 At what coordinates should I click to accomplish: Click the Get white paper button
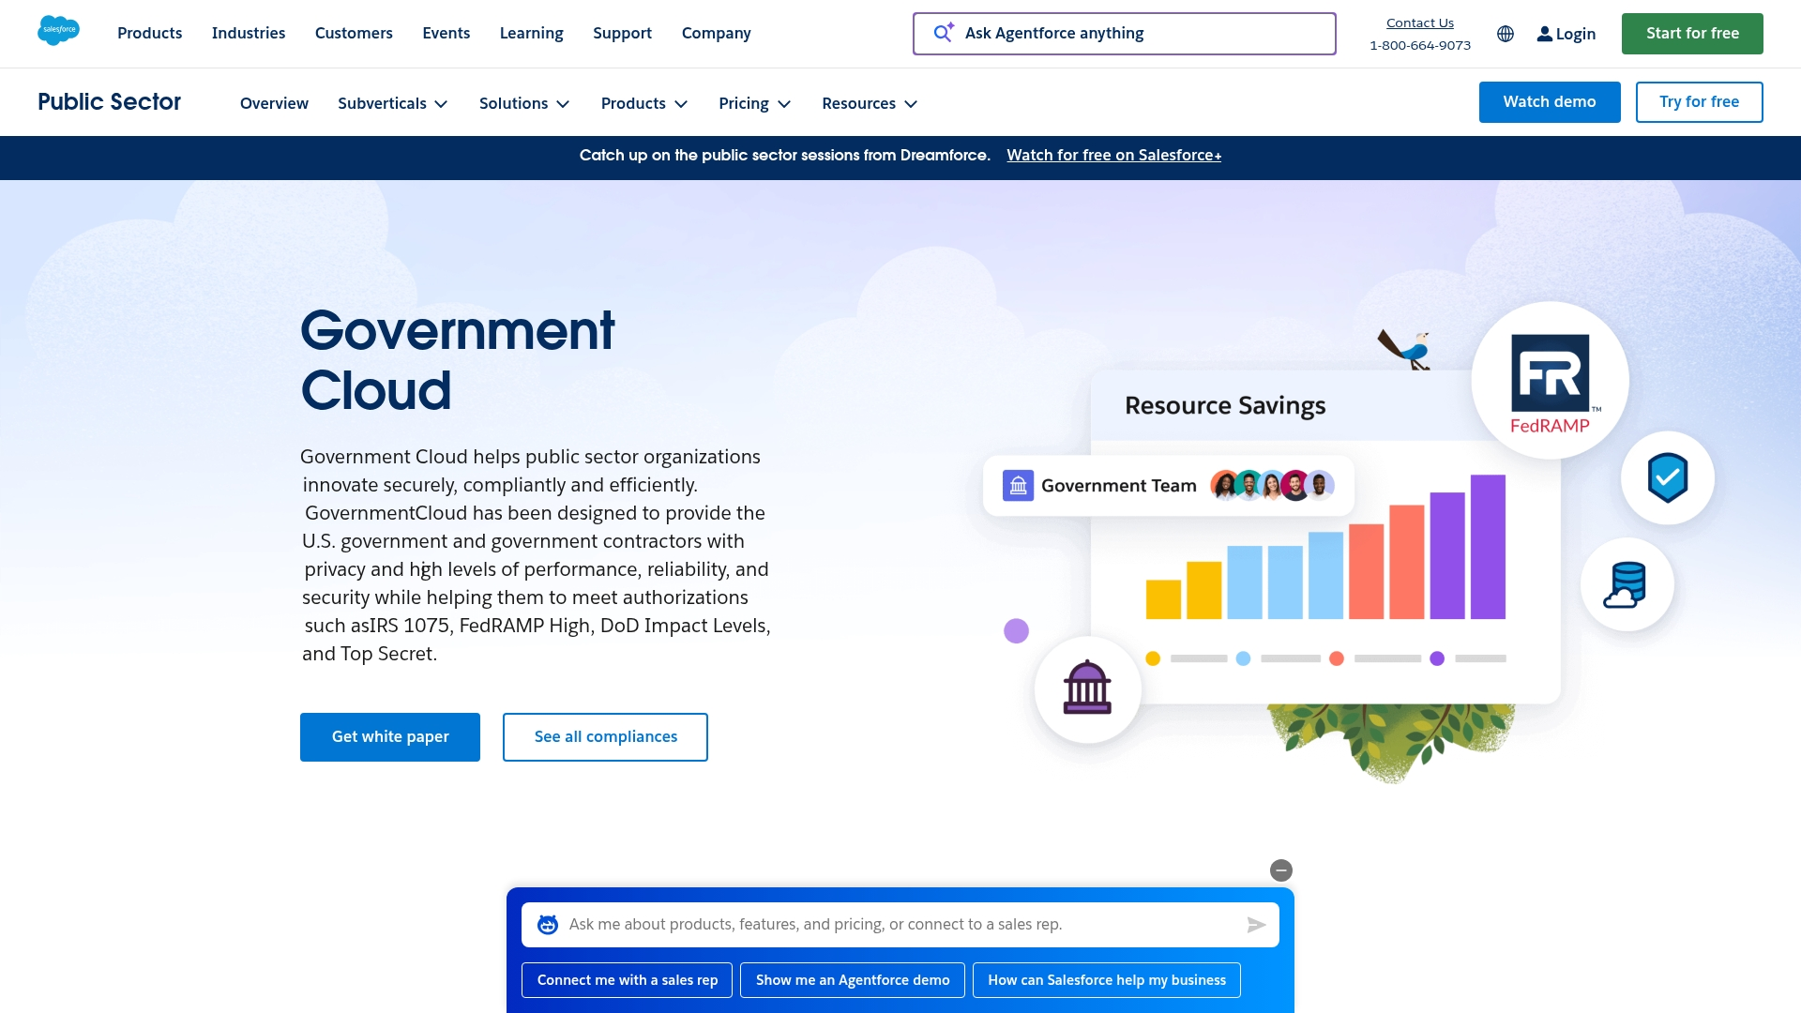pyautogui.click(x=389, y=737)
